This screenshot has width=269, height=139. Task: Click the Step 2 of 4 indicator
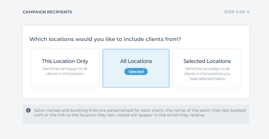(237, 12)
